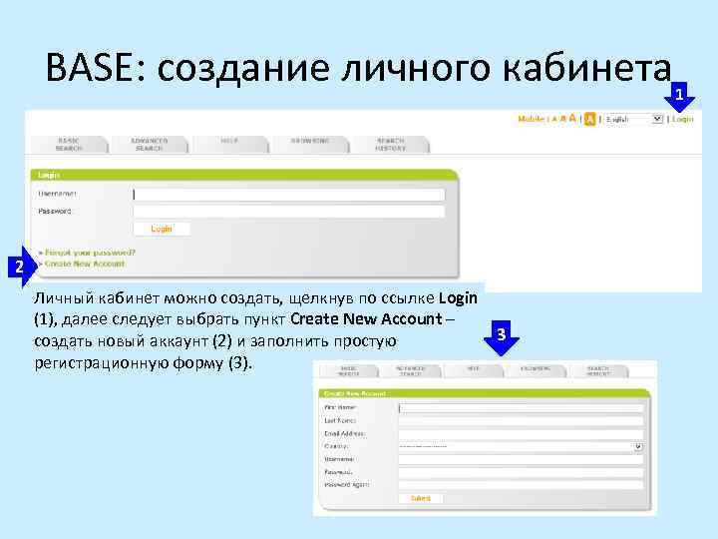The width and height of the screenshot is (718, 539).
Task: Click Password field in Create New Account form
Action: [521, 472]
